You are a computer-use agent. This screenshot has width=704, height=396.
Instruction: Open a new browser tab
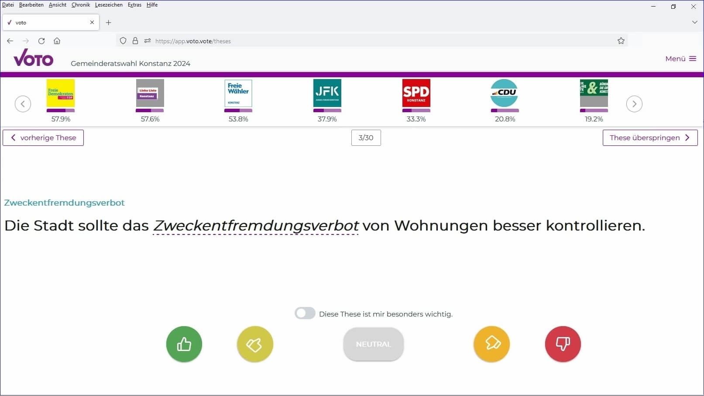109,22
